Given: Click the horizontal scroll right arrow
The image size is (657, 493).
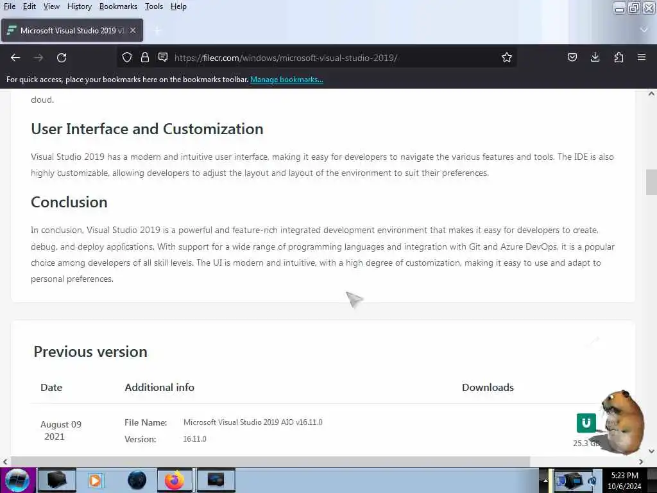Looking at the screenshot, I should coord(641,461).
